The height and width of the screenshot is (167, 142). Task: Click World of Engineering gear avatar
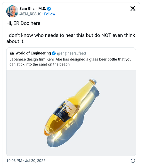(x=12, y=53)
